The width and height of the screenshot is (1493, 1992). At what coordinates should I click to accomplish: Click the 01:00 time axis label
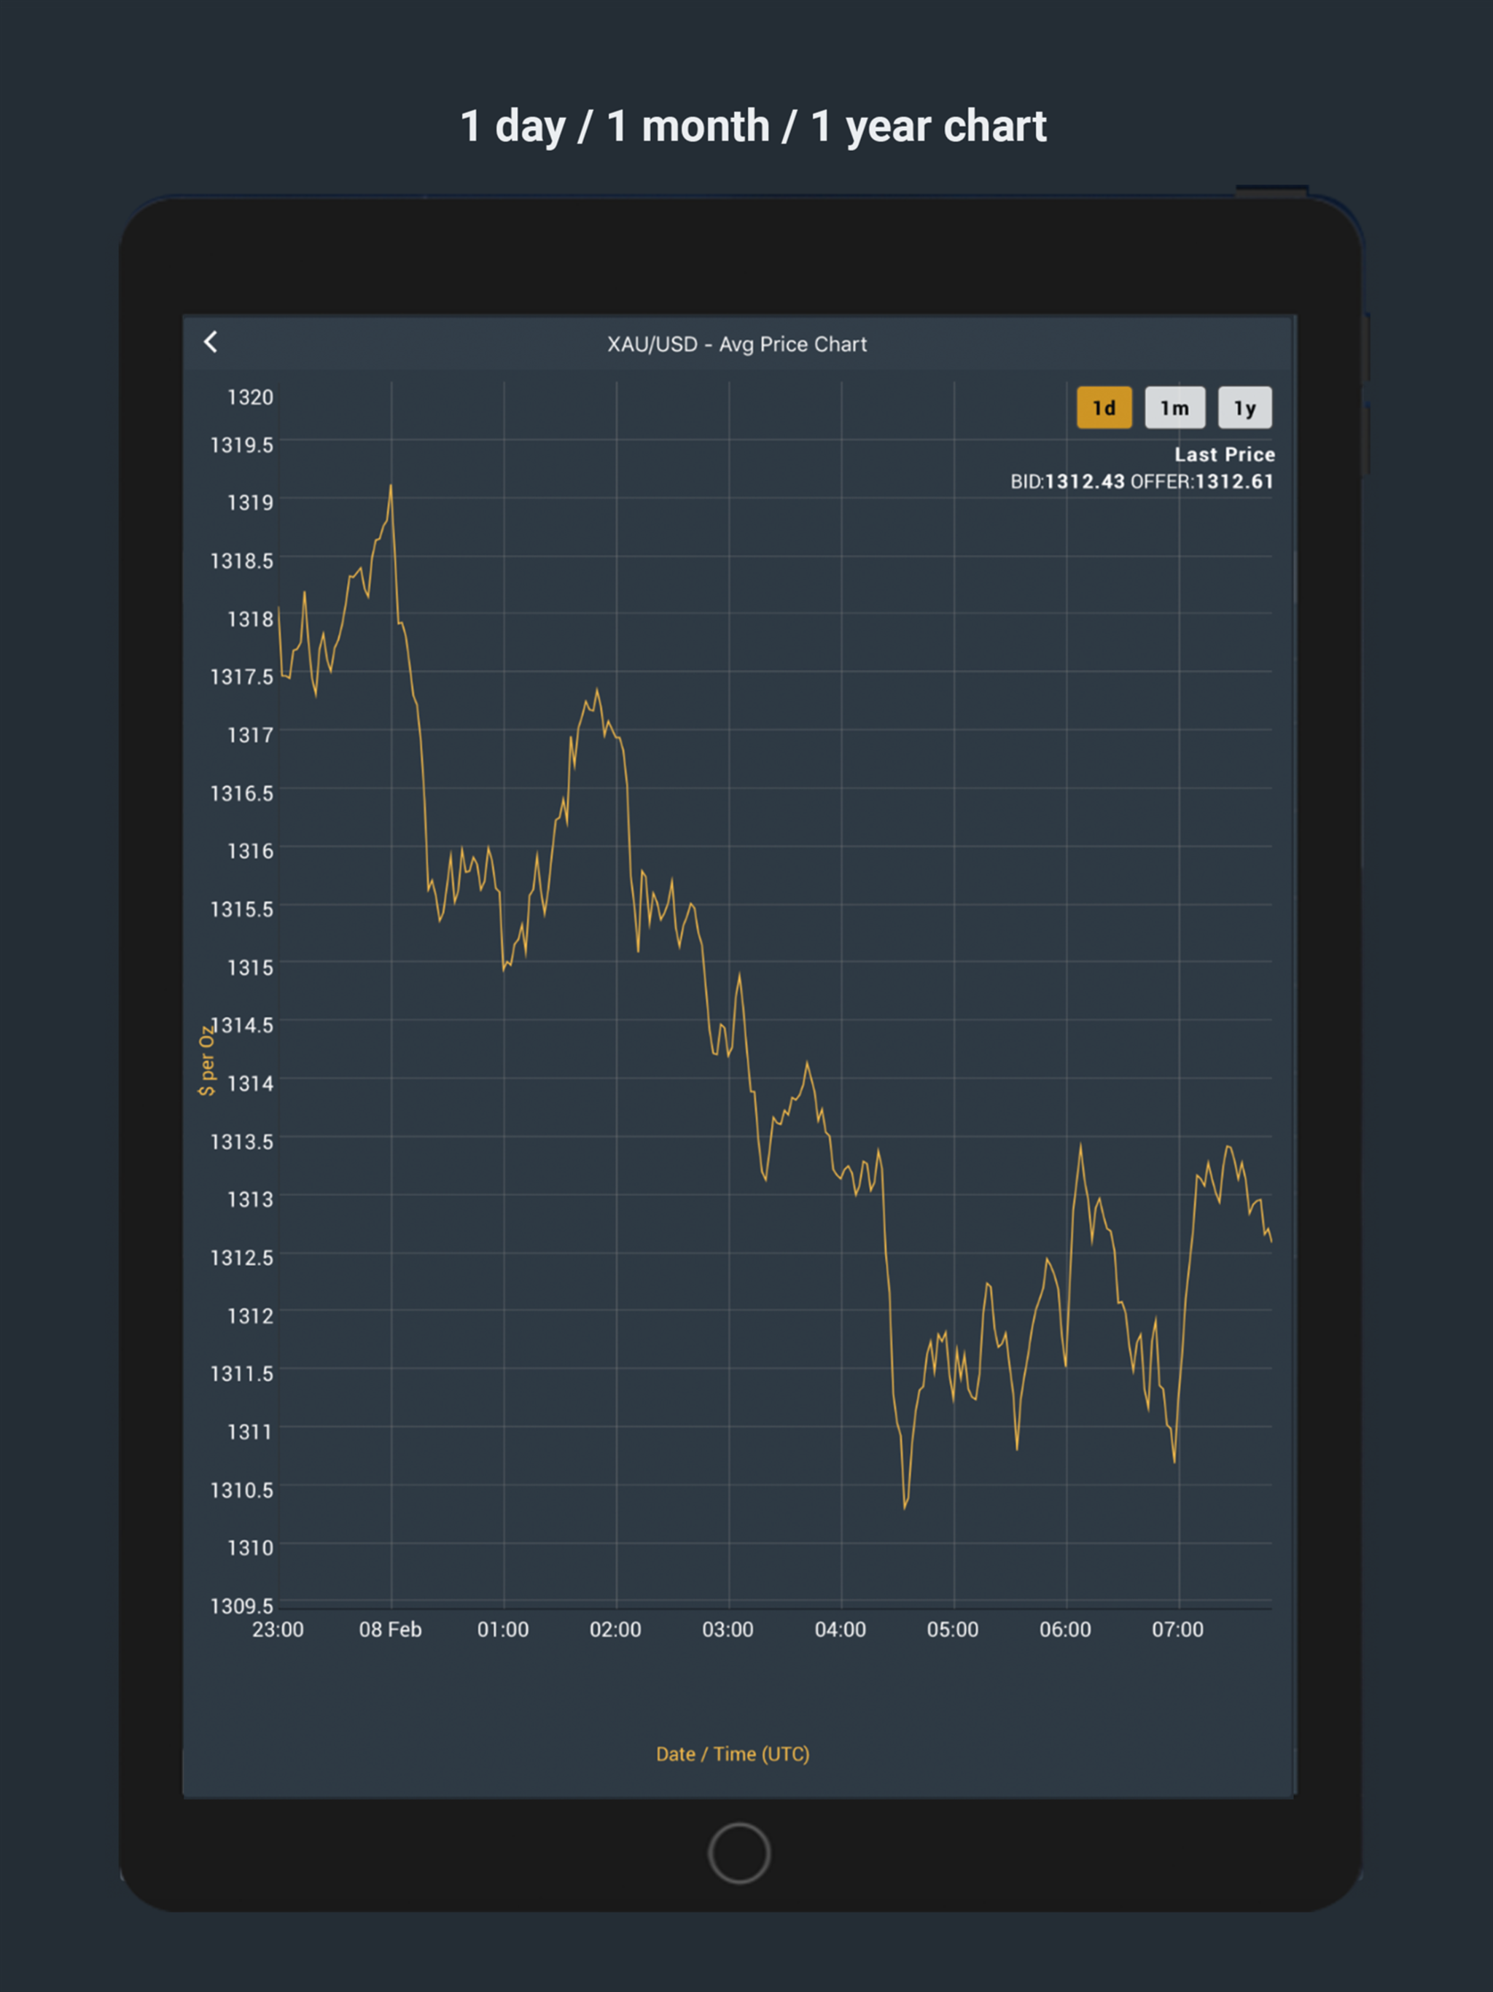502,1629
